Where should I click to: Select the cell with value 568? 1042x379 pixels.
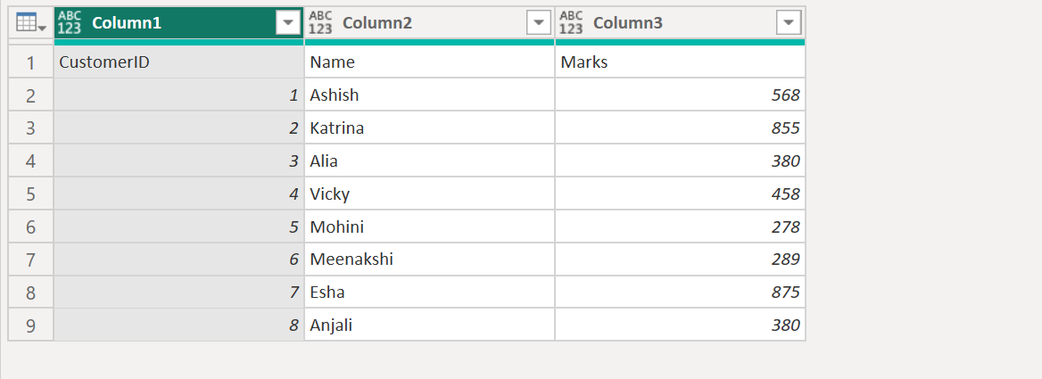click(679, 95)
